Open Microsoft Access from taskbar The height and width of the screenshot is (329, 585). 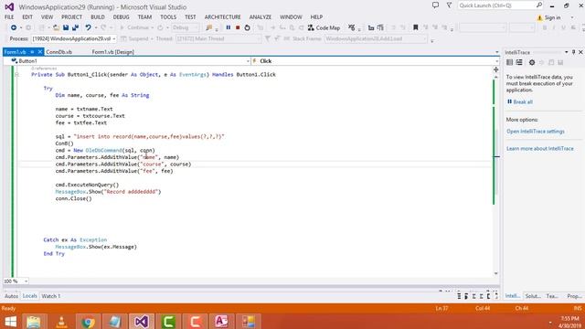(221, 321)
